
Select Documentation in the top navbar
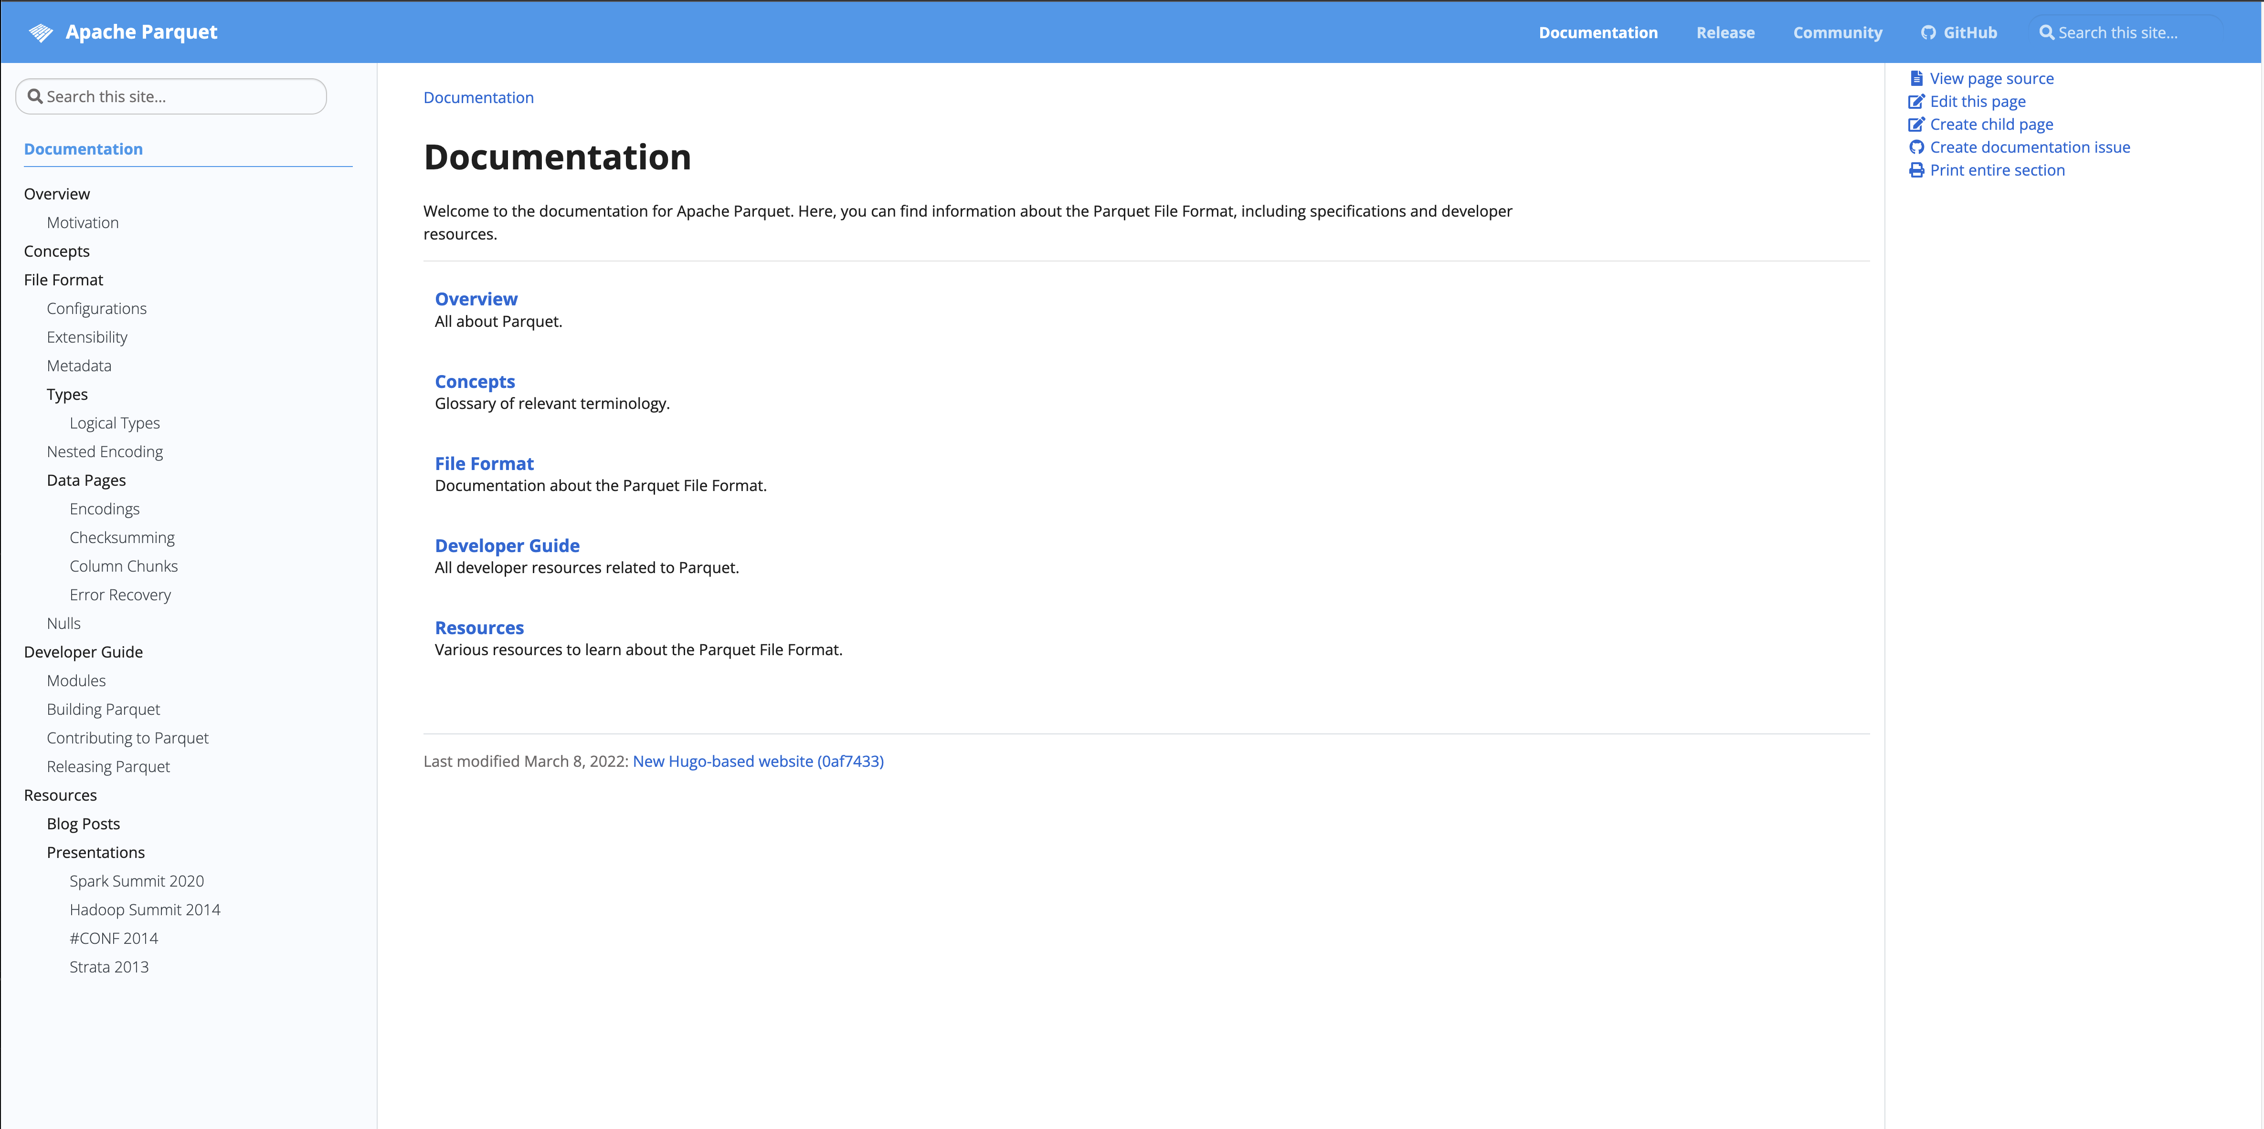click(x=1597, y=32)
